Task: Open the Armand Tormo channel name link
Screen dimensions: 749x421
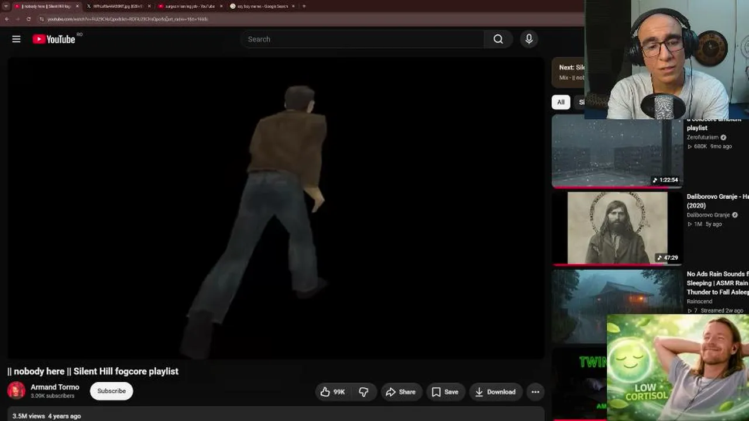Action: [55, 387]
